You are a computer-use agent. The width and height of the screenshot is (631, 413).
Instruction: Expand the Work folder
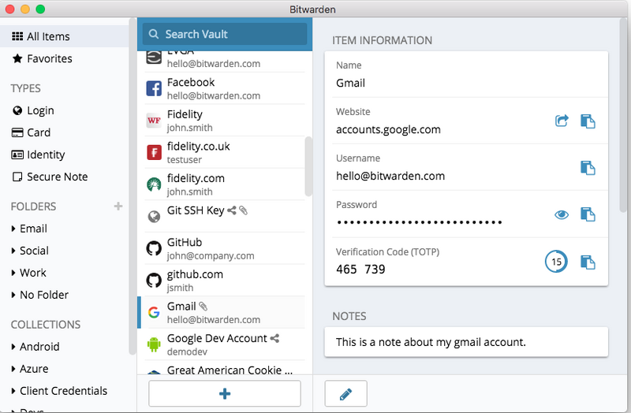[x=33, y=273]
